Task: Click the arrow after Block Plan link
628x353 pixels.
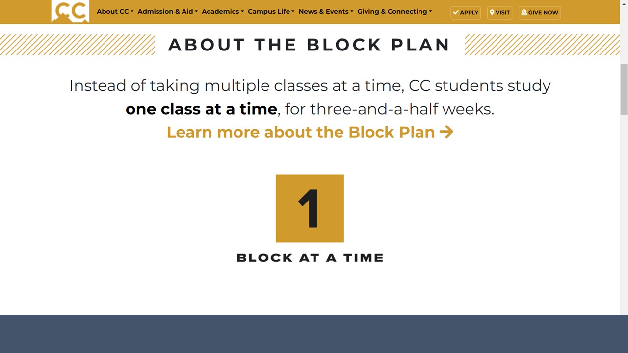Action: 446,132
